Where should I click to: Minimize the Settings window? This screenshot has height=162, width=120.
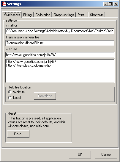coord(105,4)
